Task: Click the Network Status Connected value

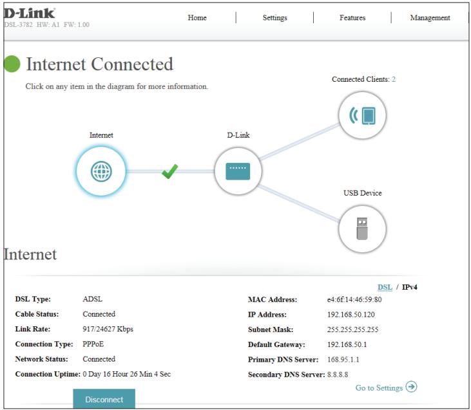Action: [99, 359]
